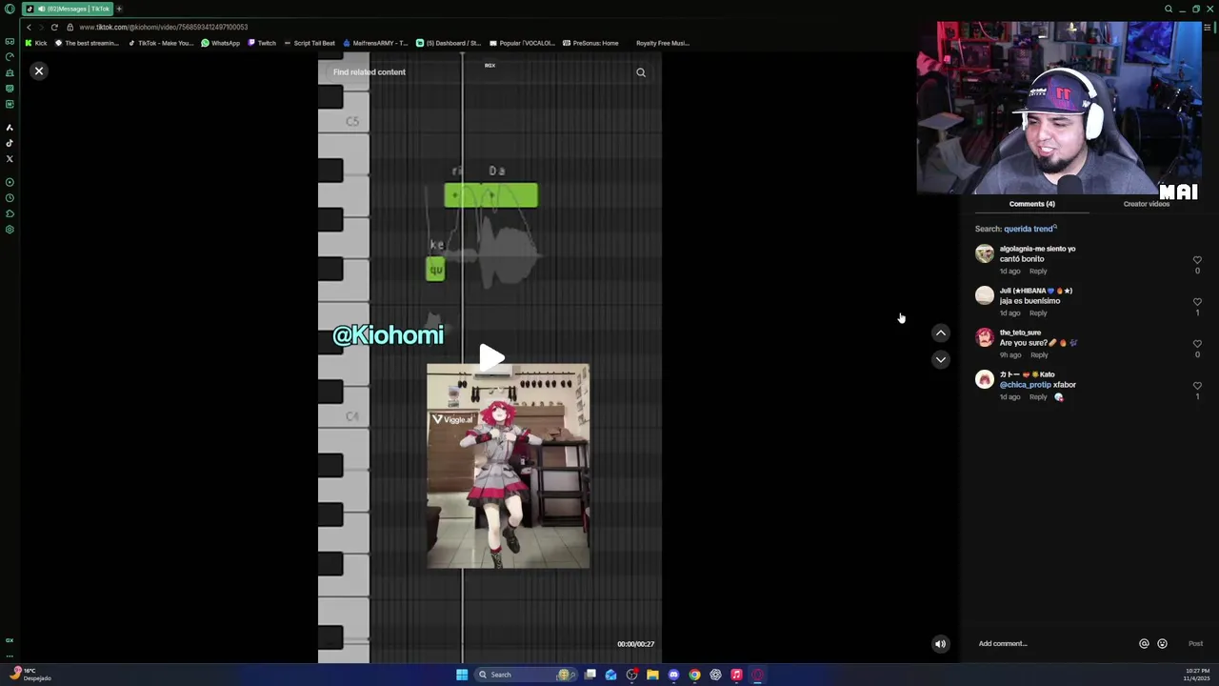Open the X (Twitter) sidebar icon
The width and height of the screenshot is (1219, 686).
[x=10, y=159]
